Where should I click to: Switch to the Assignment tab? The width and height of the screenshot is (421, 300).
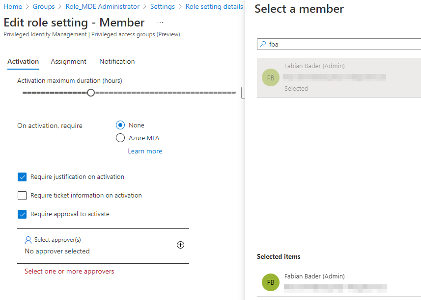pyautogui.click(x=68, y=61)
